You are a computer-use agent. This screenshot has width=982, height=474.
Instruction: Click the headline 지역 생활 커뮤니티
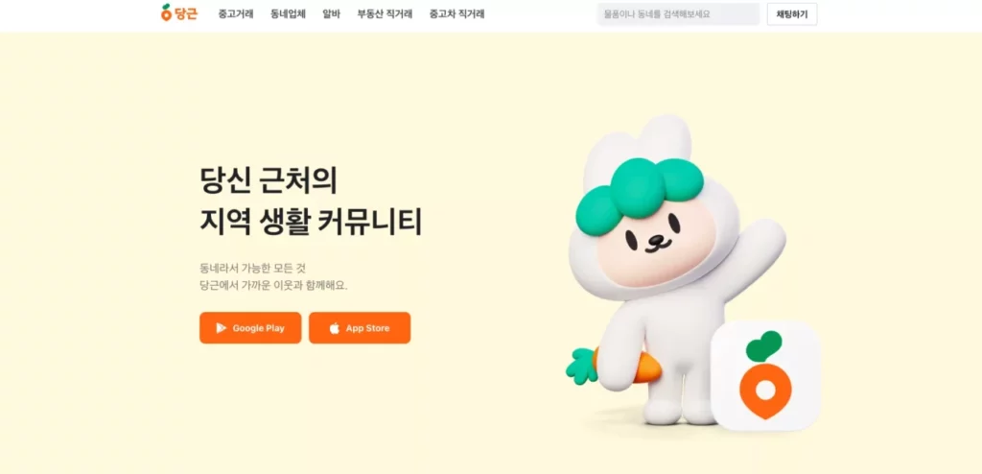[x=311, y=222]
